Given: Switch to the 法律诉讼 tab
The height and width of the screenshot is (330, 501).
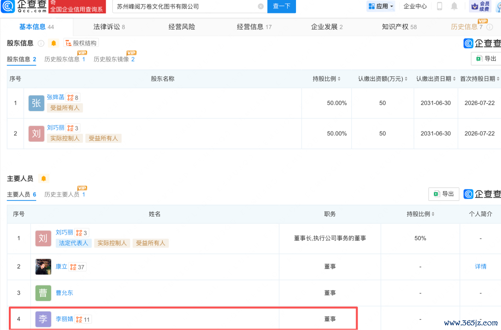Looking at the screenshot, I should pos(109,27).
